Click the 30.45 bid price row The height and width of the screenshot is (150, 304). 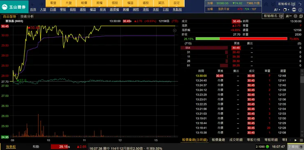[x=241, y=48]
